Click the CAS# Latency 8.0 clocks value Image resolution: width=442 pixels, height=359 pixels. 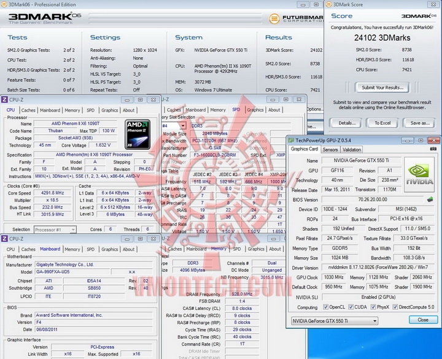[242, 308]
